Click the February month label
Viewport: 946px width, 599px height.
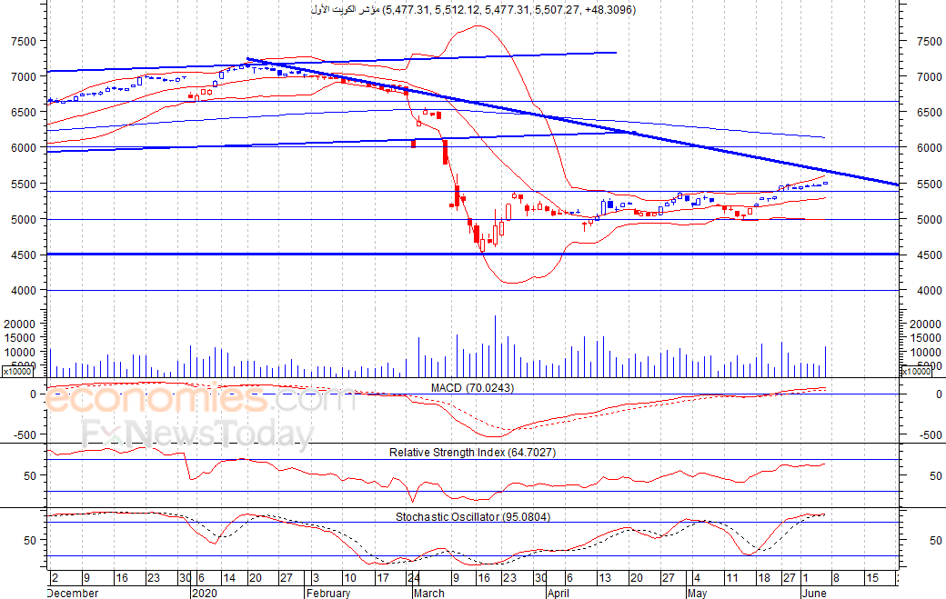pyautogui.click(x=328, y=593)
